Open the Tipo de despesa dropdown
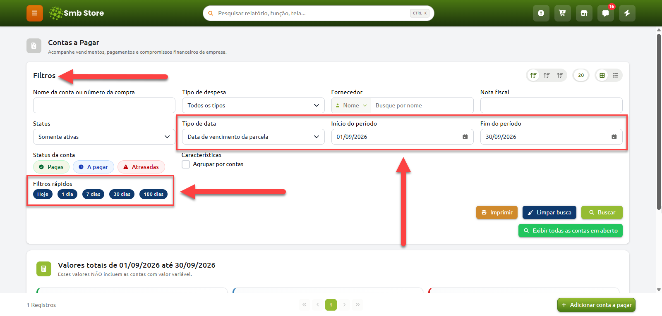The image size is (662, 316). click(x=253, y=105)
